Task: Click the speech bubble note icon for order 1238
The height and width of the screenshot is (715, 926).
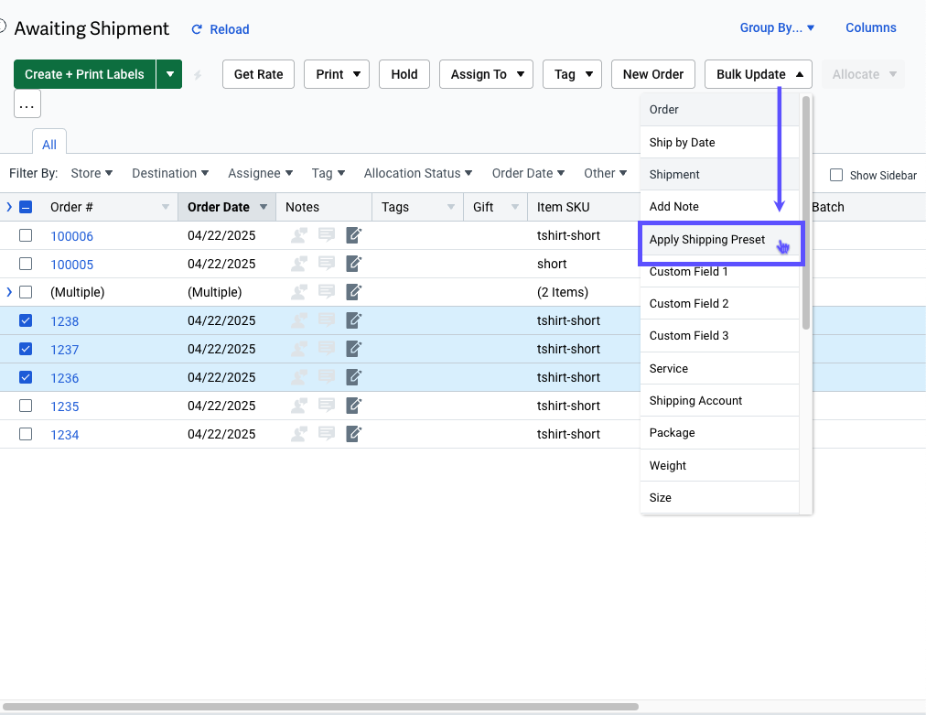Action: pos(327,320)
